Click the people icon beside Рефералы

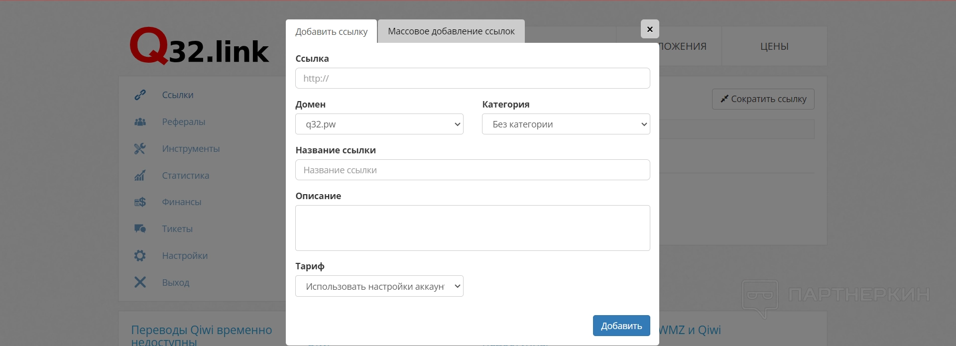pos(140,122)
